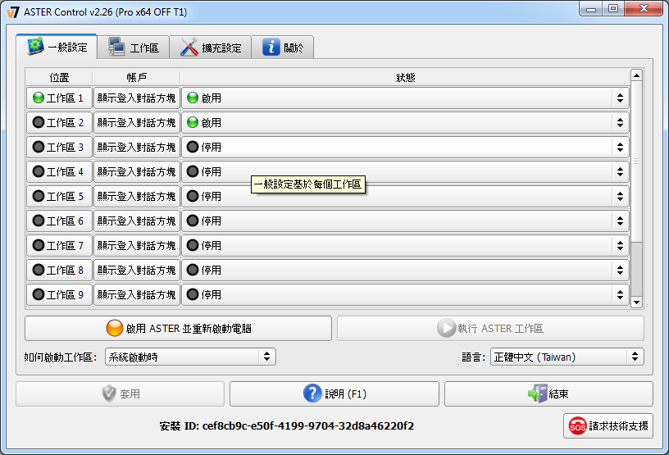This screenshot has width=669, height=455.
Task: Open the 擴充設定 tab
Action: pos(211,48)
